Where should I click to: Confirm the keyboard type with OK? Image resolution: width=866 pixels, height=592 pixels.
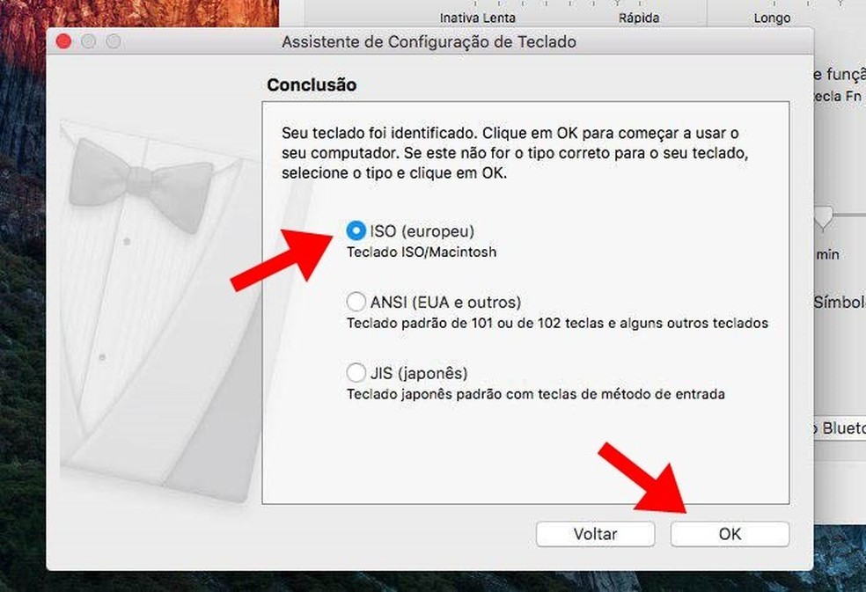[730, 534]
